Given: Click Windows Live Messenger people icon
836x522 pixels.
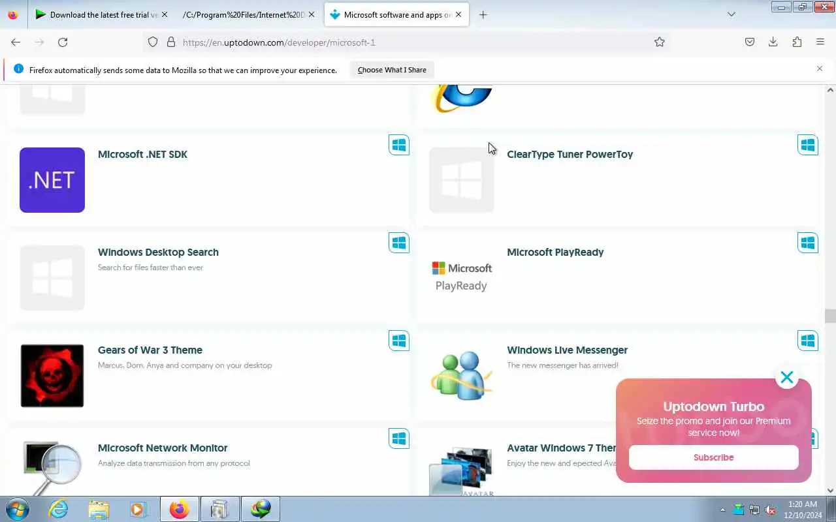Looking at the screenshot, I should (x=461, y=376).
